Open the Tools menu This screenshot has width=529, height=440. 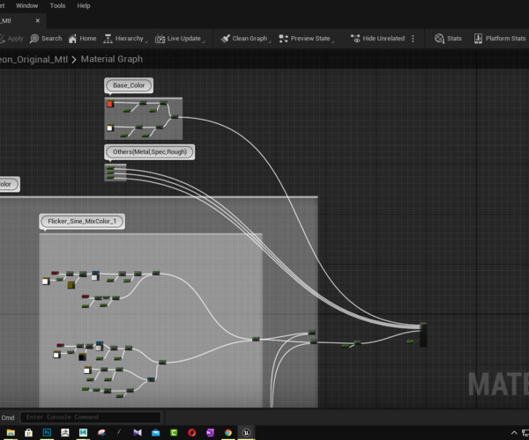click(57, 6)
